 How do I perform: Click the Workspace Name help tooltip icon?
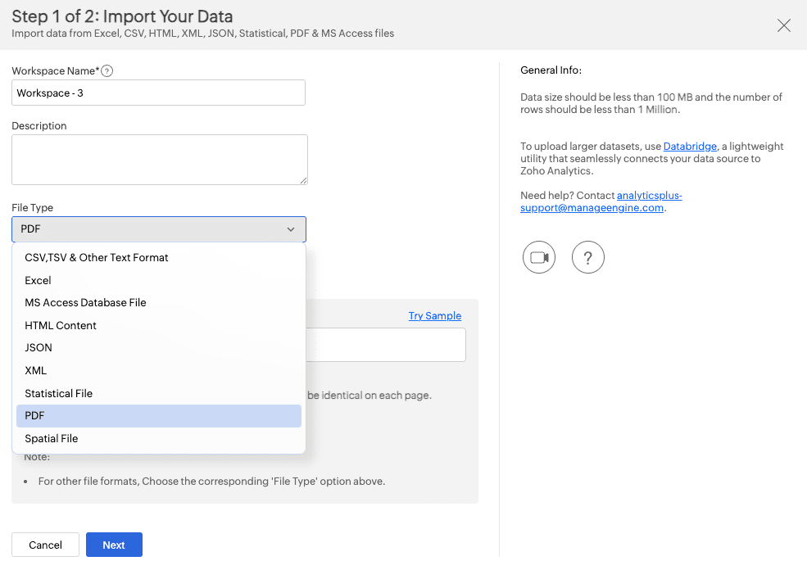point(107,71)
